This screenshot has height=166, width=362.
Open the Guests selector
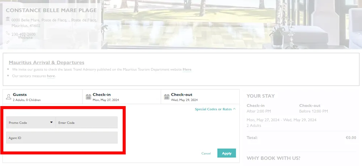coord(43,97)
